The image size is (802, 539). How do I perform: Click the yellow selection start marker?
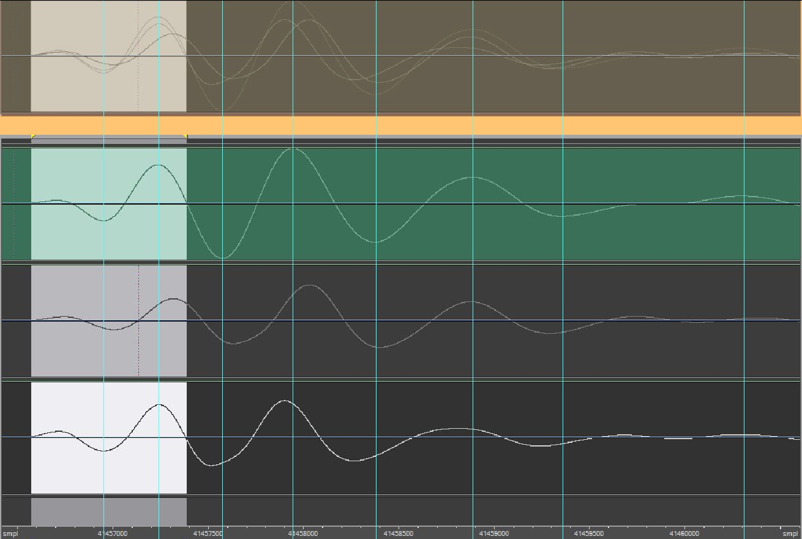click(x=33, y=136)
